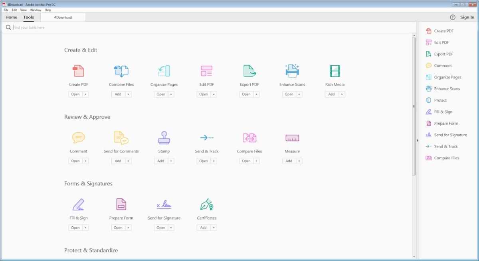Screen dimensions: 479x261
Task: Open the View menu
Action: (23, 10)
